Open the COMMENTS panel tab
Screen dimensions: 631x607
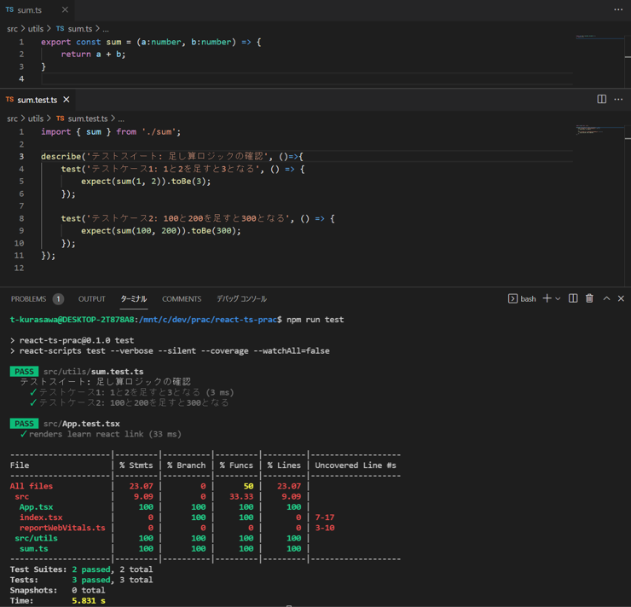182,299
